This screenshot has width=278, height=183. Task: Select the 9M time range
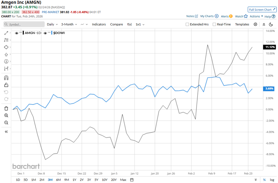click(67, 180)
